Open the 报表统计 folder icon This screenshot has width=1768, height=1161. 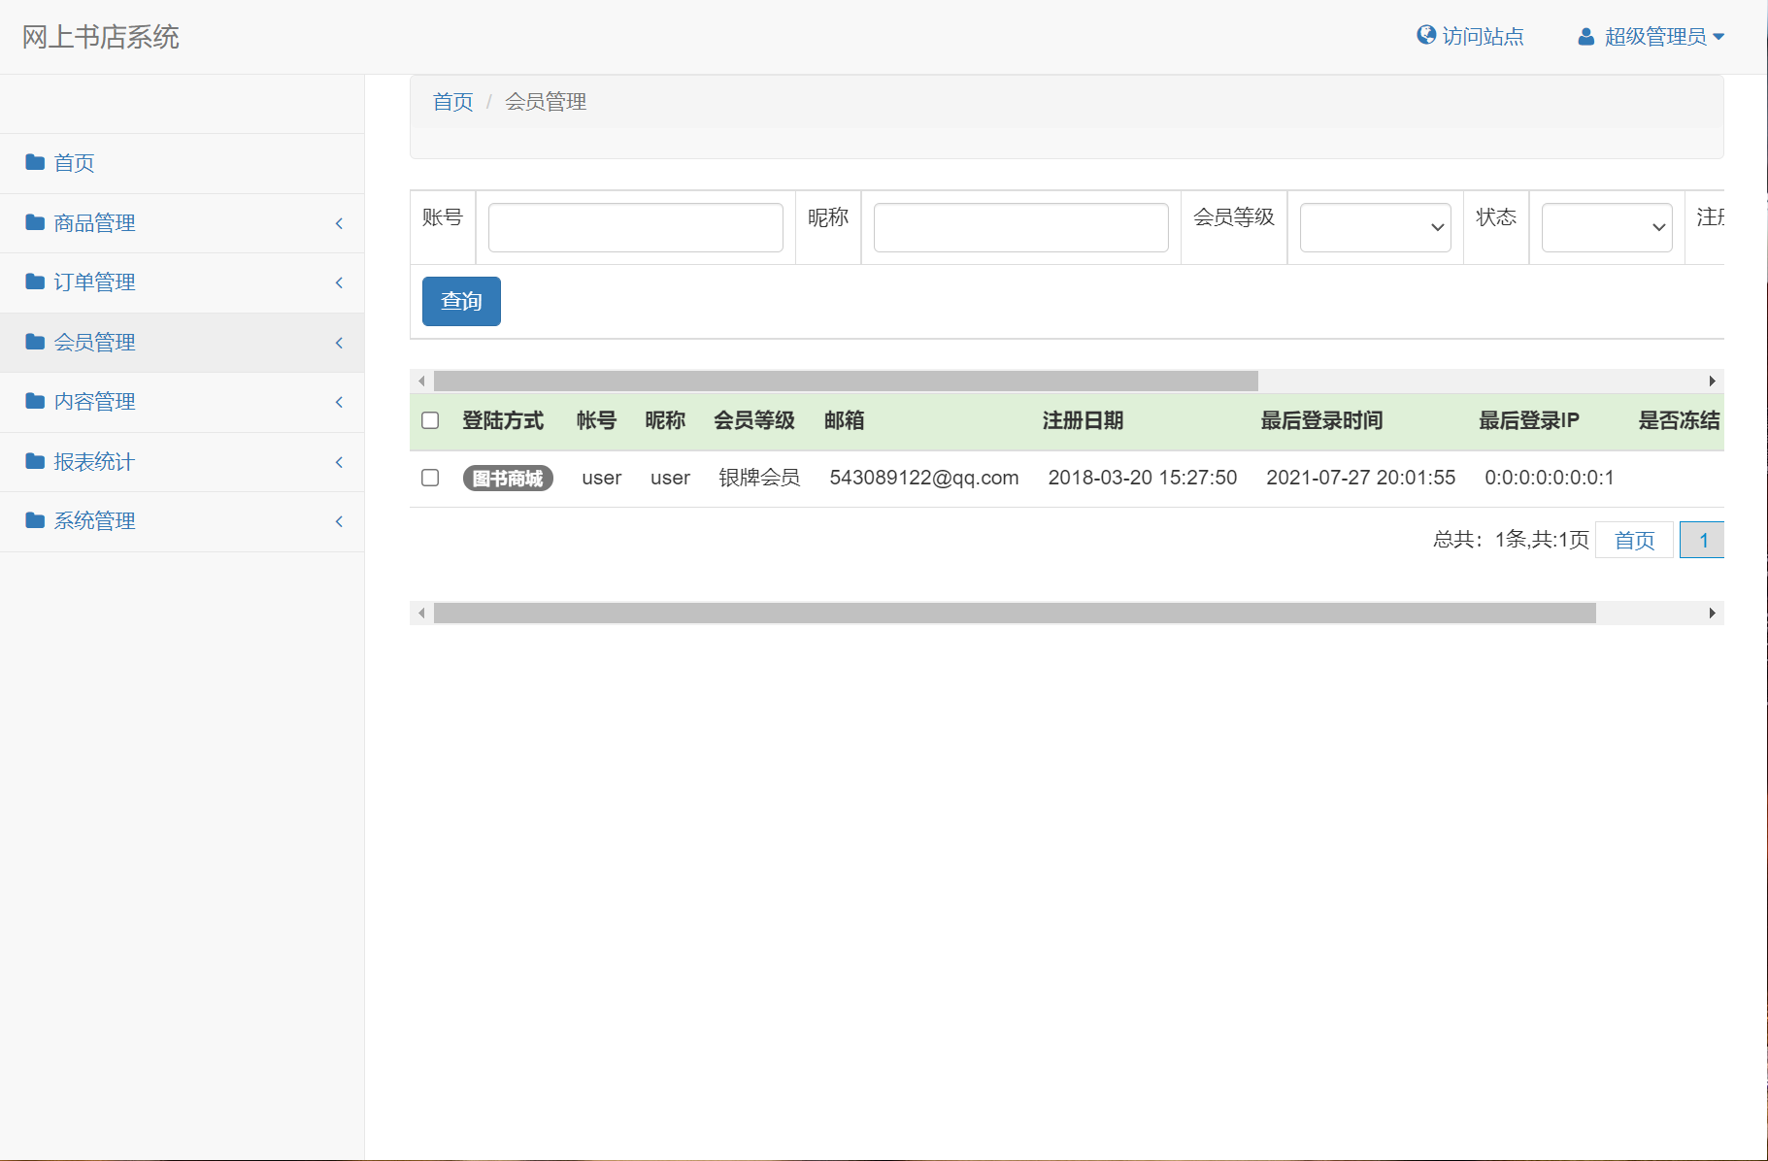pos(33,461)
